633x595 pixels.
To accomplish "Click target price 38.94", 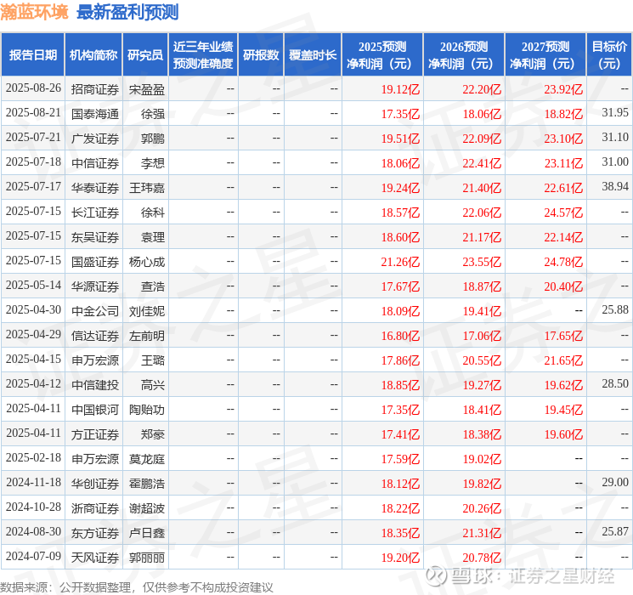I will tap(615, 187).
